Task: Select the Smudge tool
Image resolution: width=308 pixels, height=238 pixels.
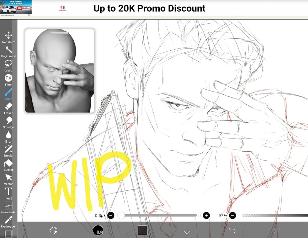Action: pos(8,123)
